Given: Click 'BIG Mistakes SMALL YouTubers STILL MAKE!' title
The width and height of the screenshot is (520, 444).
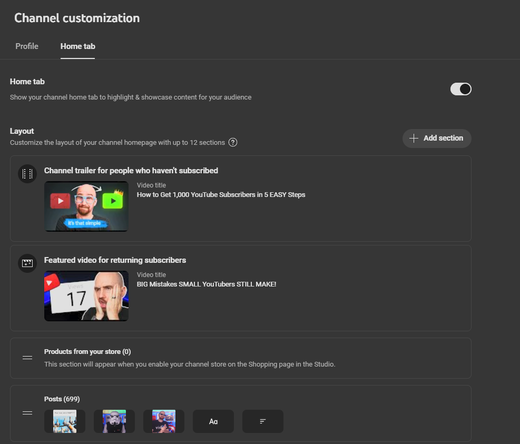Looking at the screenshot, I should tap(207, 284).
